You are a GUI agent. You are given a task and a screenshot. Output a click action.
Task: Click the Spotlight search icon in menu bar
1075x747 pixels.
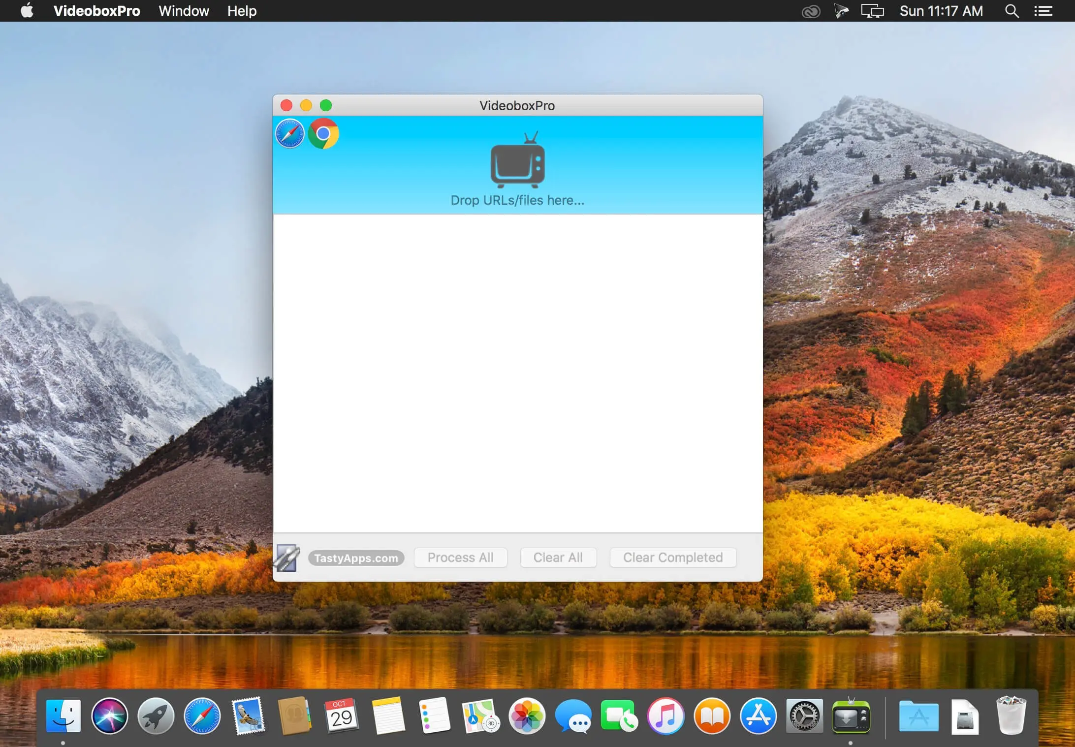pos(1013,11)
